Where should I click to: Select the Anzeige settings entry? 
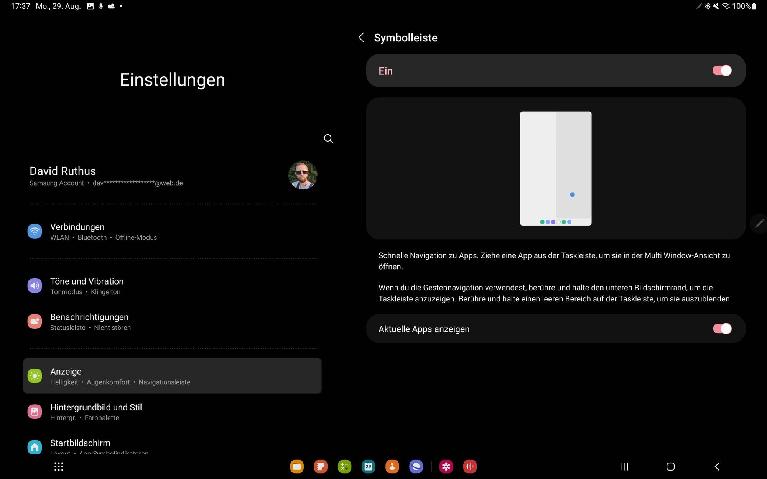[x=172, y=376]
